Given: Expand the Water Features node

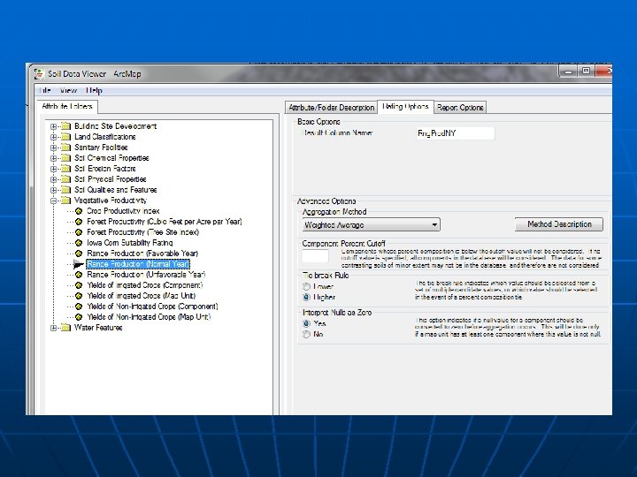Looking at the screenshot, I should pyautogui.click(x=53, y=328).
